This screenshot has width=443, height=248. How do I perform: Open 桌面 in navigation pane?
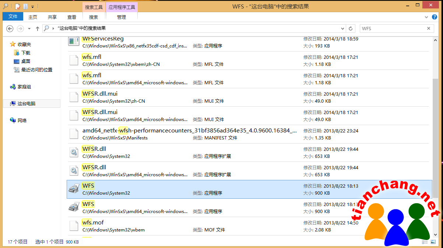(26, 61)
